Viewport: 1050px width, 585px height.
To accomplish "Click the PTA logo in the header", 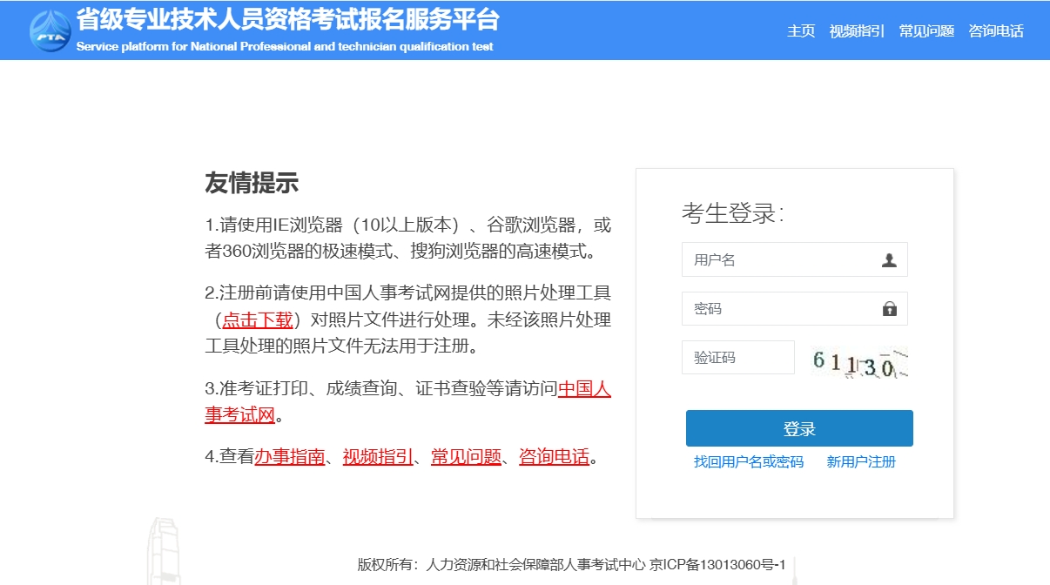I will coord(50,31).
